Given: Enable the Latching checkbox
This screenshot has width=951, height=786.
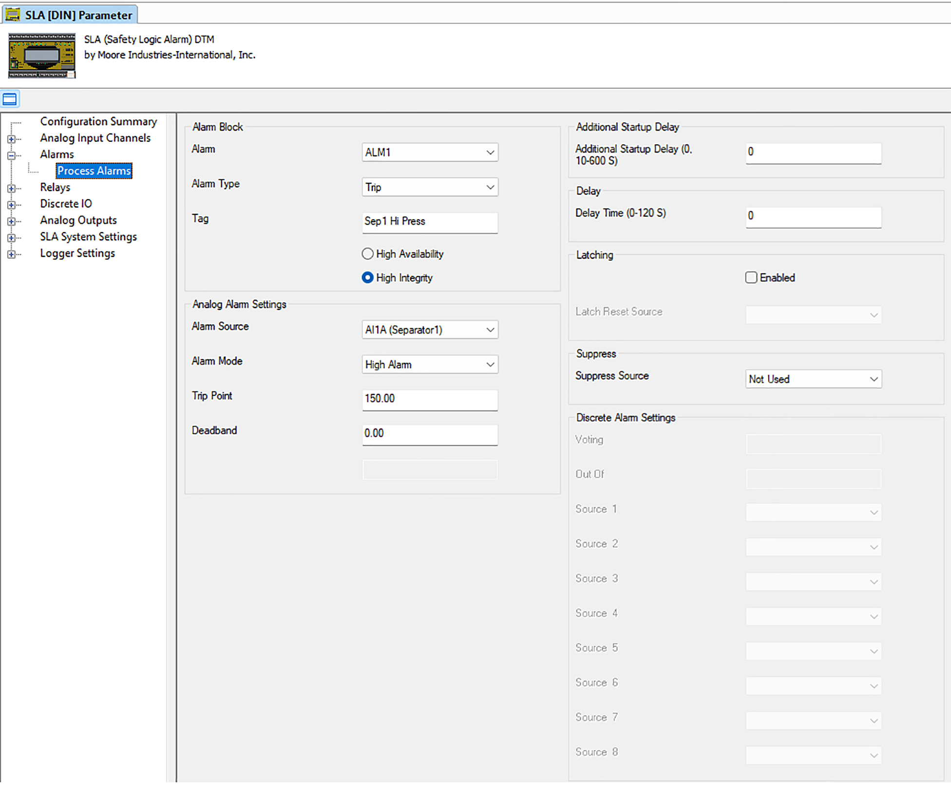Looking at the screenshot, I should click(751, 278).
